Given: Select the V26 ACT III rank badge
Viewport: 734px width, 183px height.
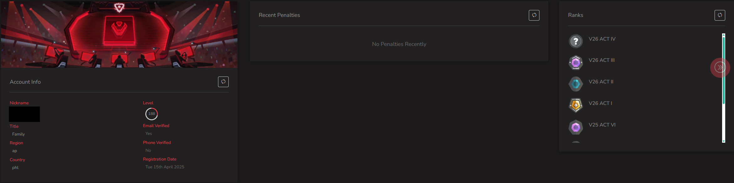Looking at the screenshot, I should [x=575, y=62].
